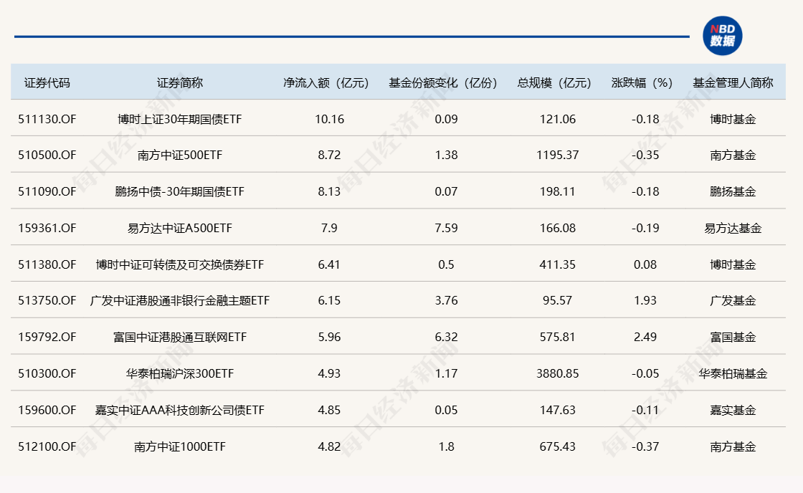
Task: Select total scale value 1195.37
Action: pos(558,155)
